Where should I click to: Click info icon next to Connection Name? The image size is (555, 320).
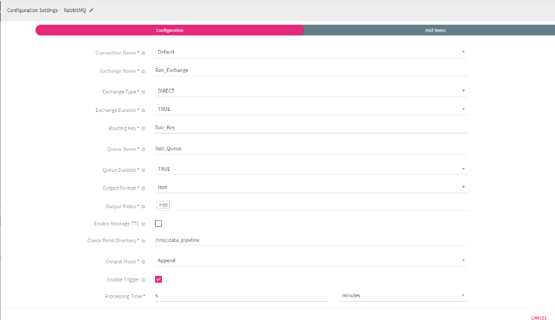point(143,53)
